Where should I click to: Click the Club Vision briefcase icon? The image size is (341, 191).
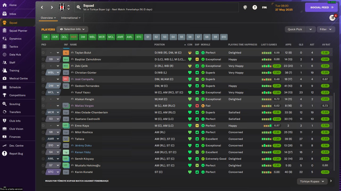[5, 129]
